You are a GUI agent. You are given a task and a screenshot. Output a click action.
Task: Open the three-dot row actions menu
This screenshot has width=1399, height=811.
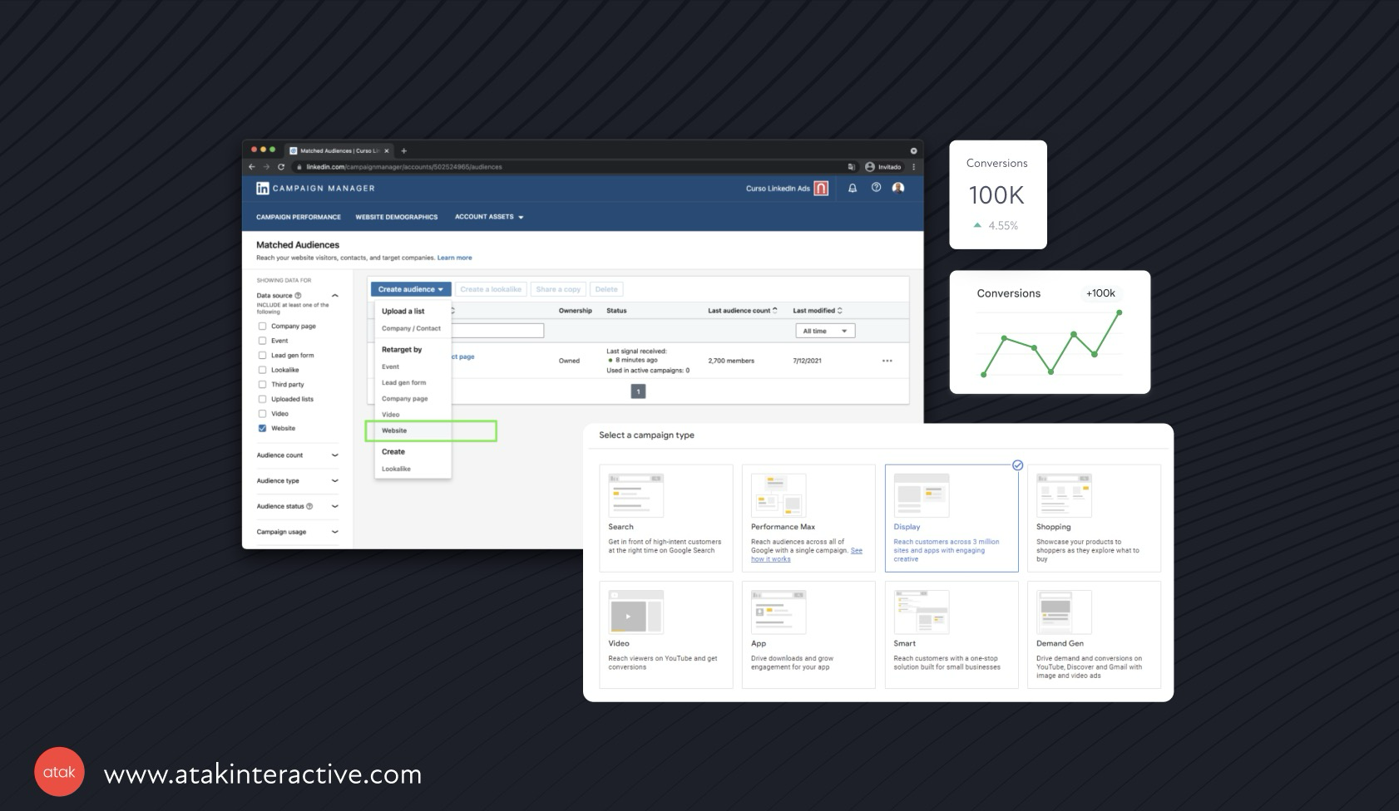pyautogui.click(x=887, y=361)
